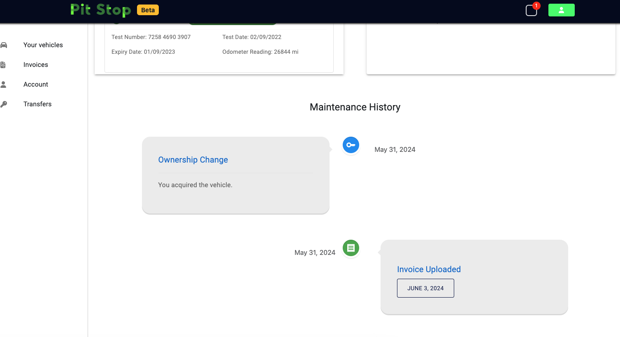This screenshot has width=620, height=337.
Task: Click the car icon beside Your vehicles
Action: pyautogui.click(x=4, y=45)
